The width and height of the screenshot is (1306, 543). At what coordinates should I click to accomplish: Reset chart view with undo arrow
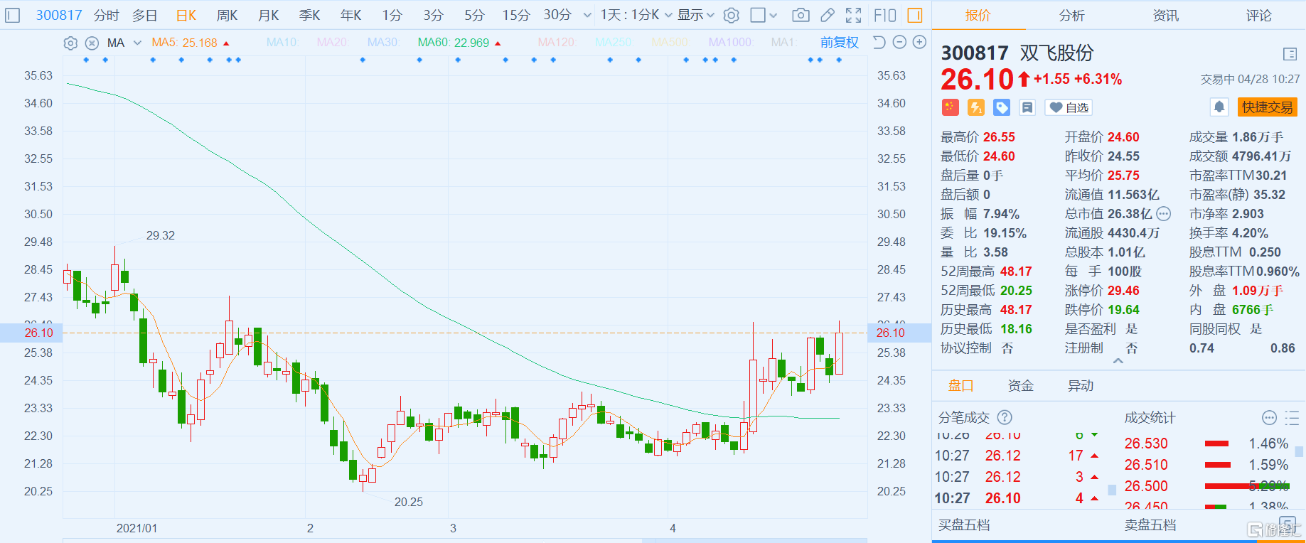click(x=879, y=43)
